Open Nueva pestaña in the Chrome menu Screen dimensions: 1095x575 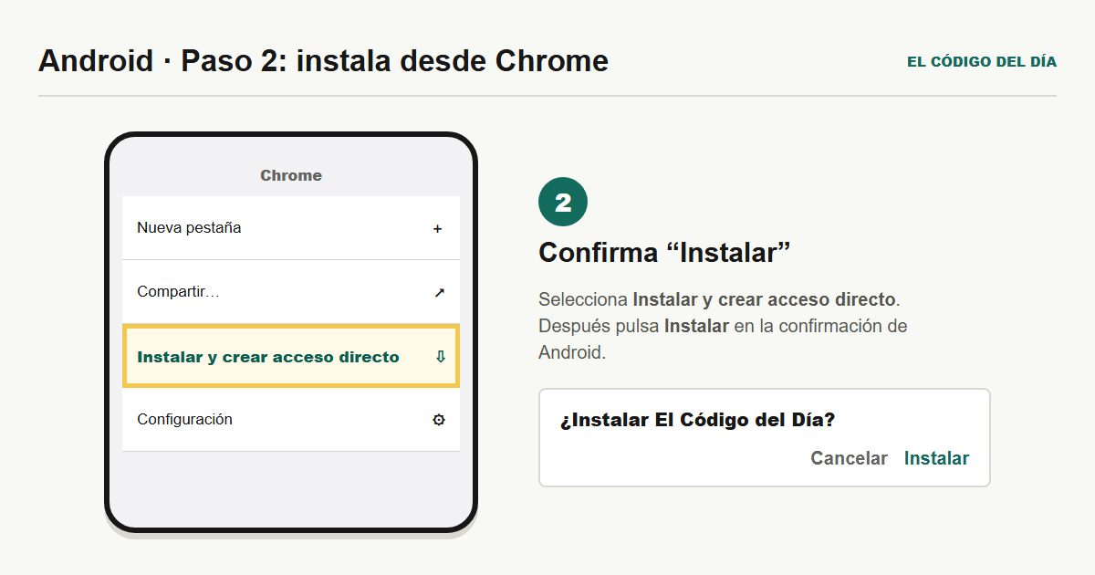click(x=291, y=228)
